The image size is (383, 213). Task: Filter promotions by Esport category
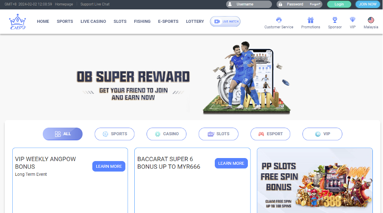click(270, 134)
